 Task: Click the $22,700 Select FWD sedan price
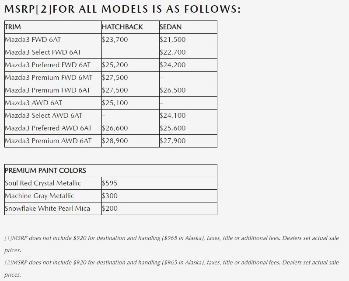pos(173,52)
